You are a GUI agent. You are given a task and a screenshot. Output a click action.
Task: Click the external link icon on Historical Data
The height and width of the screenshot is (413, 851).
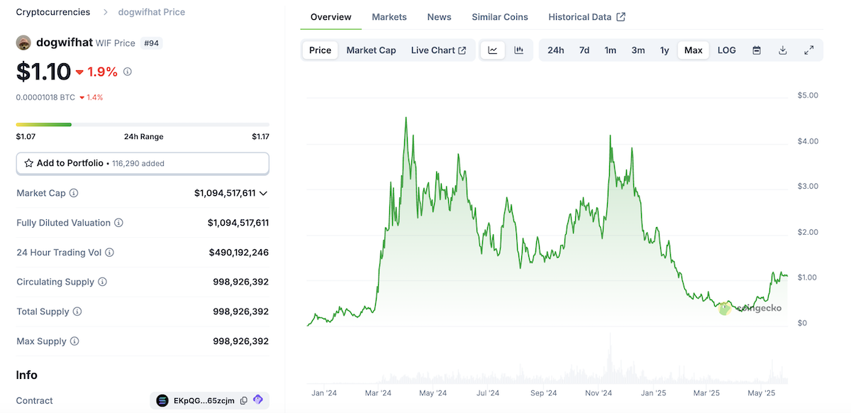[x=621, y=17]
